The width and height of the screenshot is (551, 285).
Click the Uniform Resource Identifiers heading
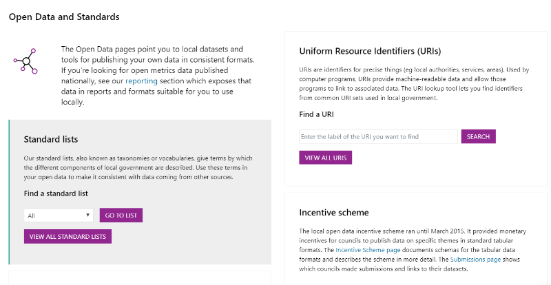(x=370, y=52)
